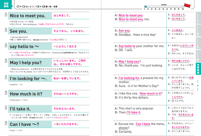Tick the C8 checkbox beside Can I have
201x136 pixels.
tap(6, 124)
